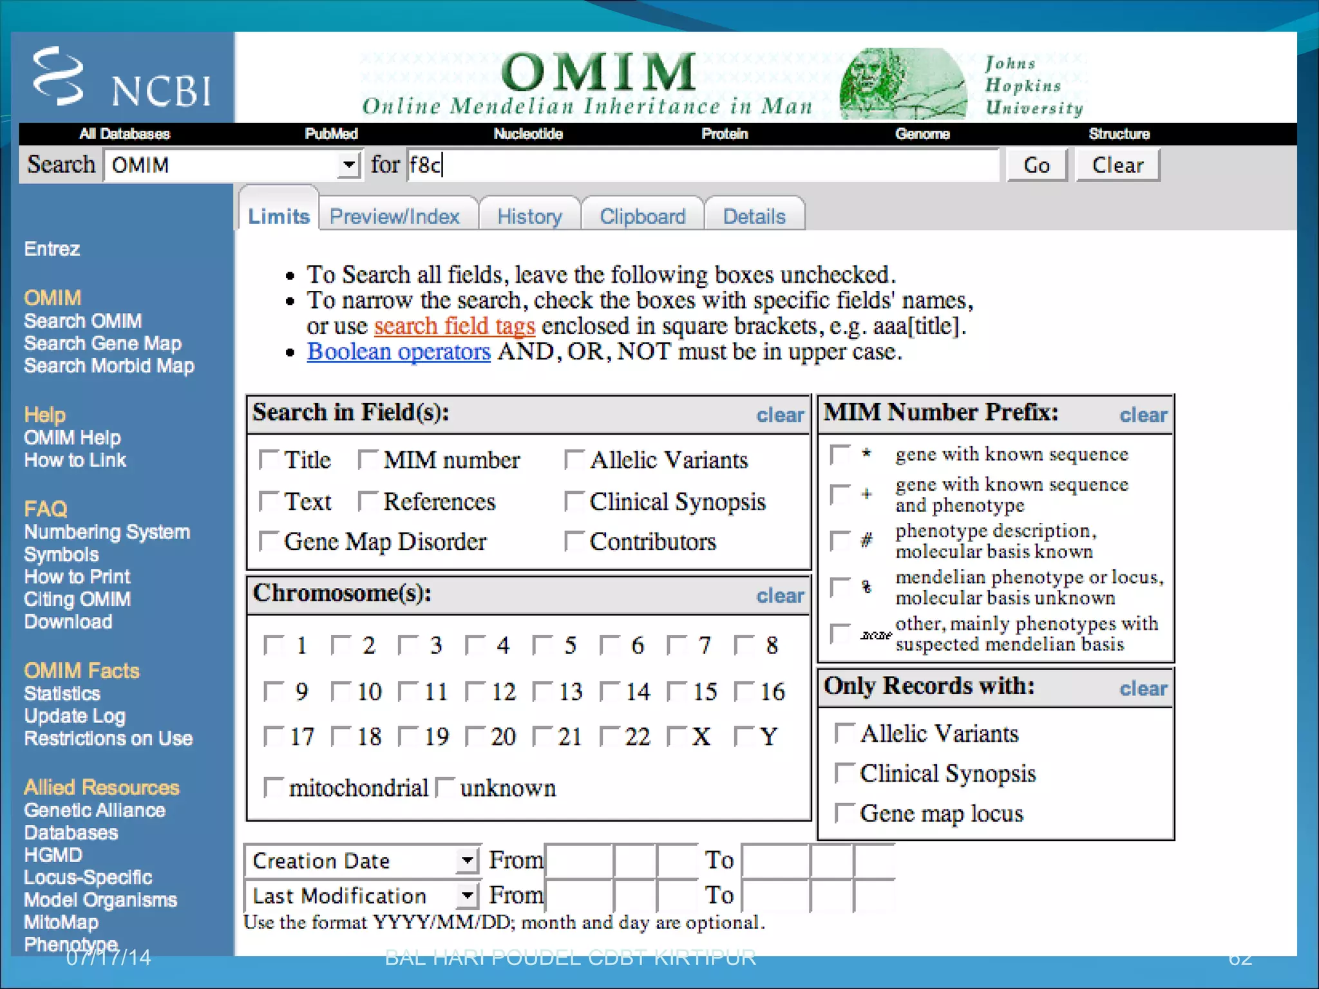Viewport: 1319px width, 989px height.
Task: Click the Johns Hopkins Vitruvian portrait image
Action: click(x=902, y=84)
